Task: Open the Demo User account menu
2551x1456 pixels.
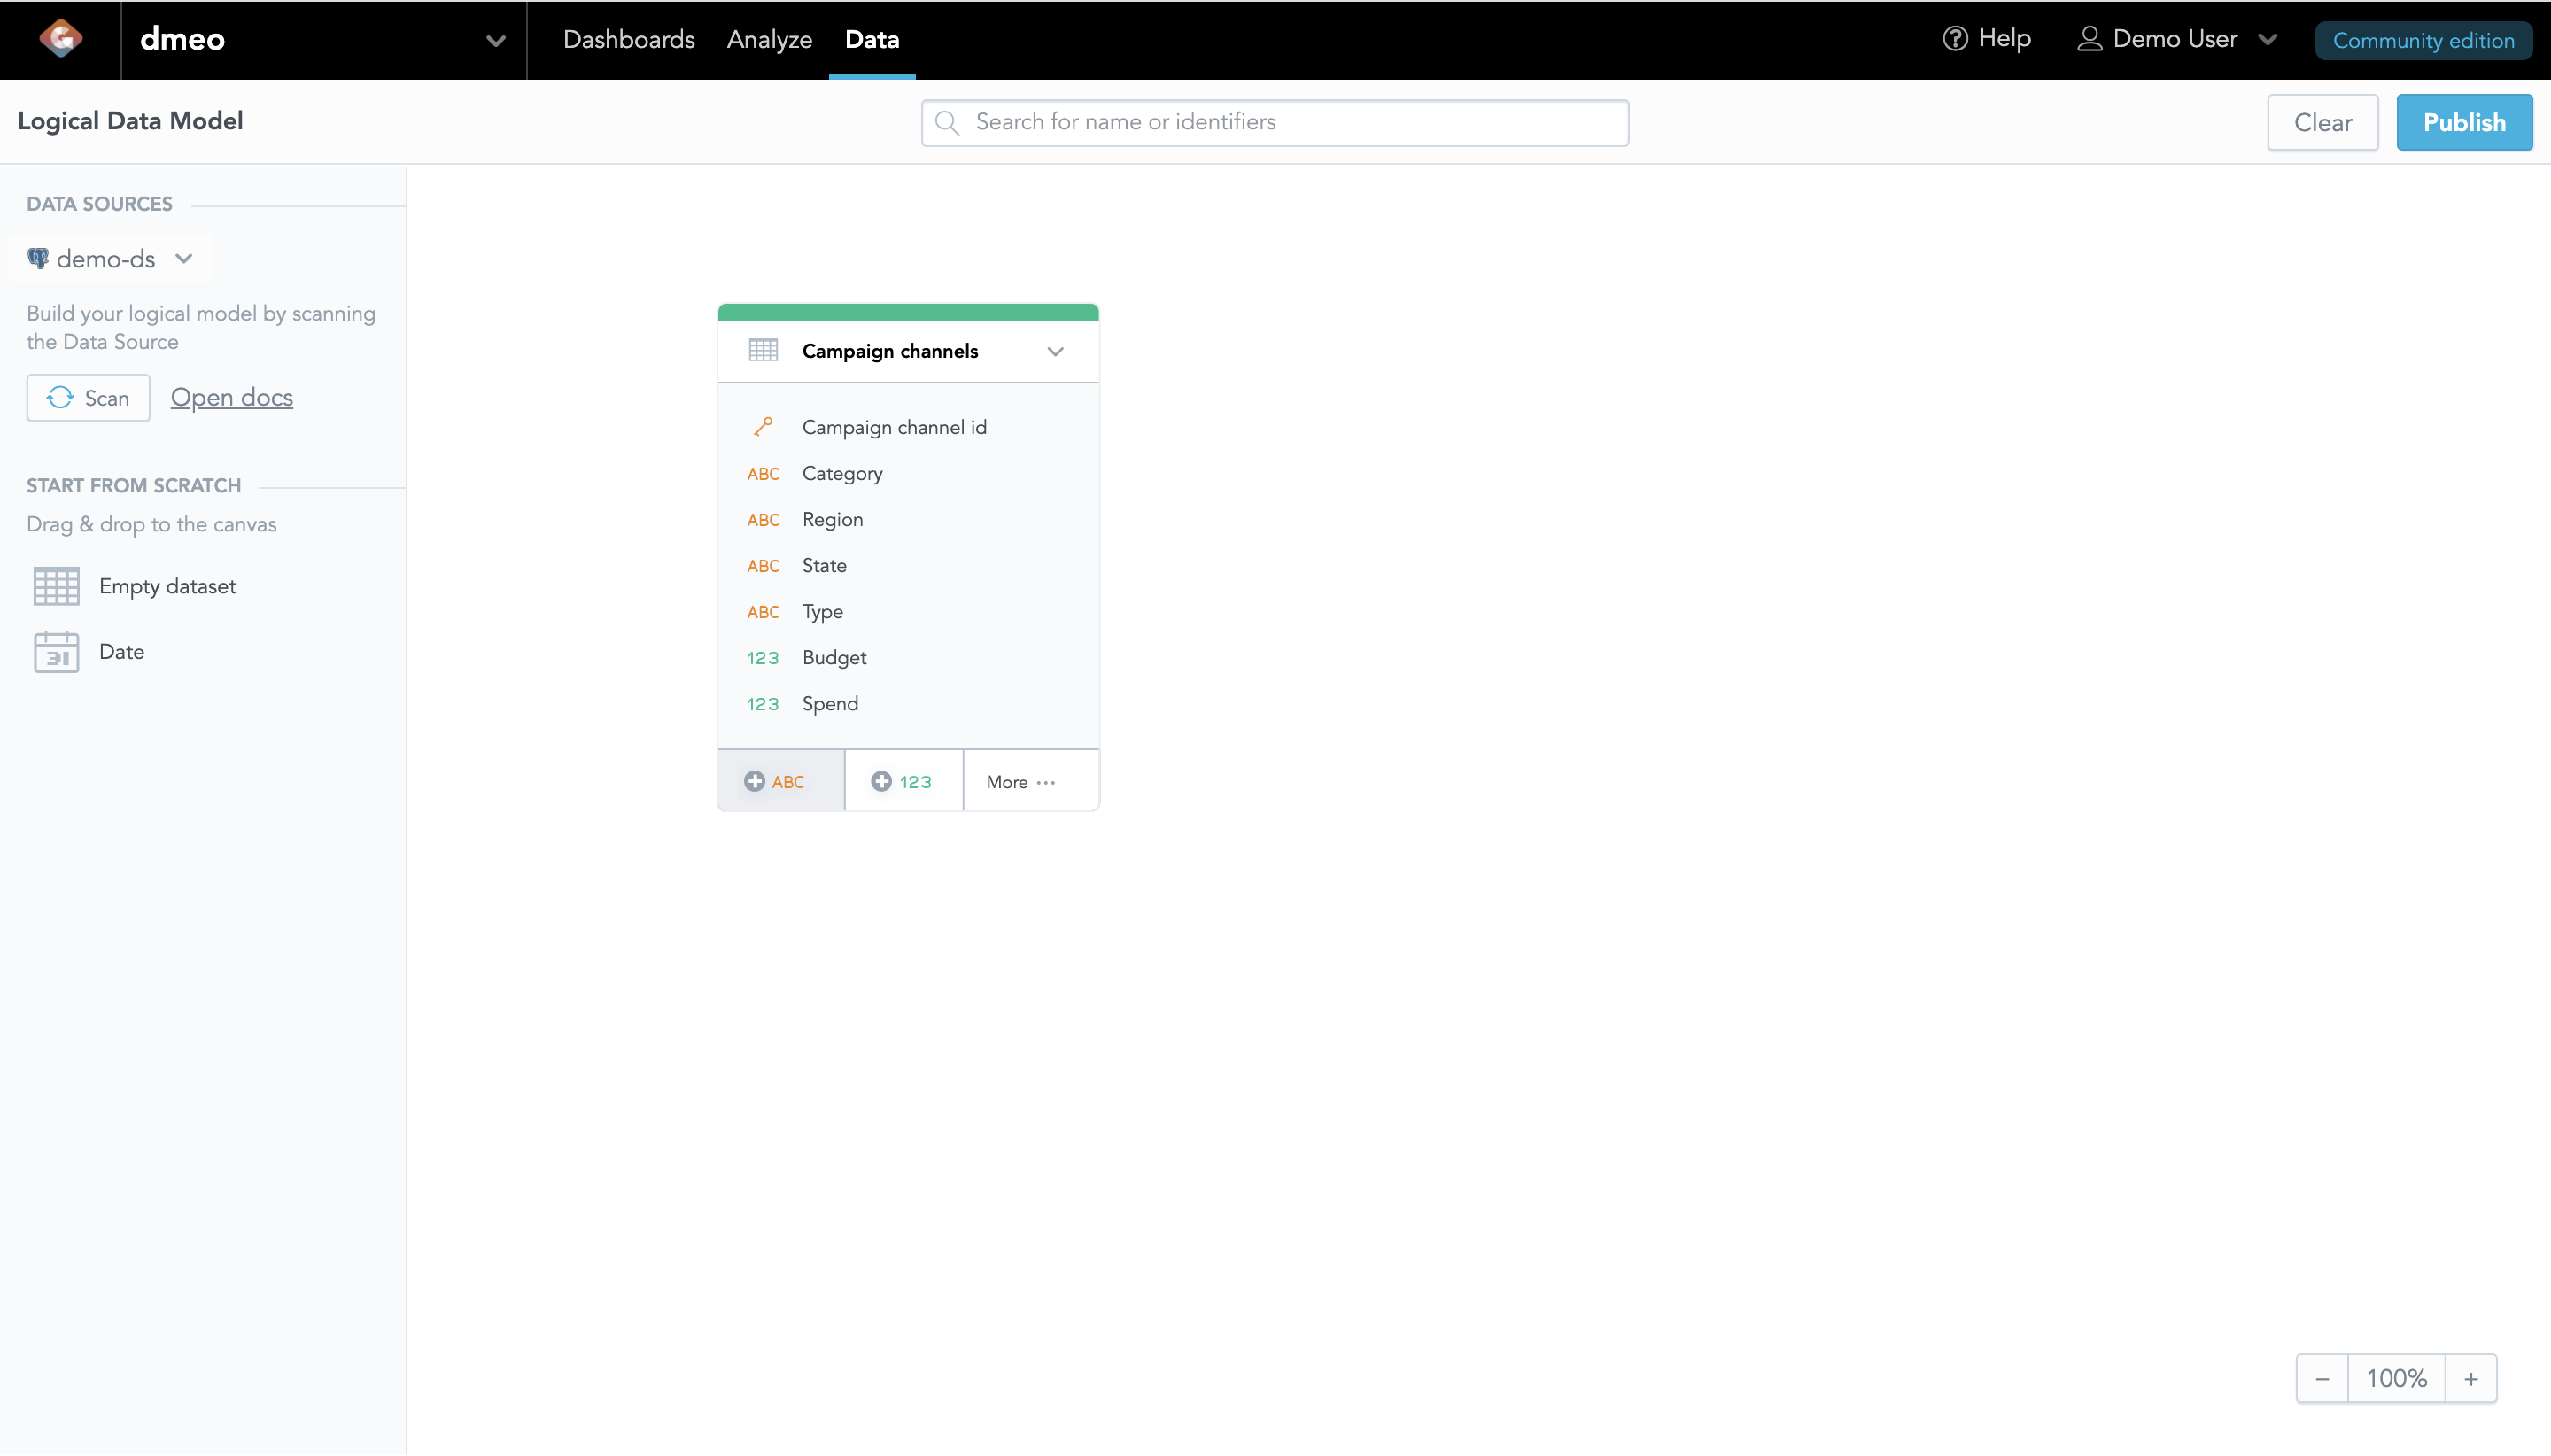Action: click(2177, 39)
